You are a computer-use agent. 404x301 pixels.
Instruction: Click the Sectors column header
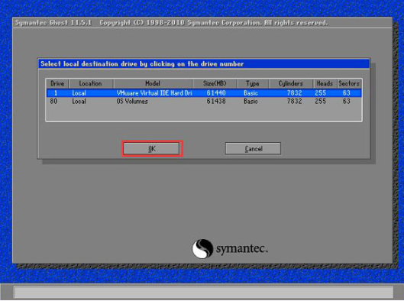coord(349,83)
